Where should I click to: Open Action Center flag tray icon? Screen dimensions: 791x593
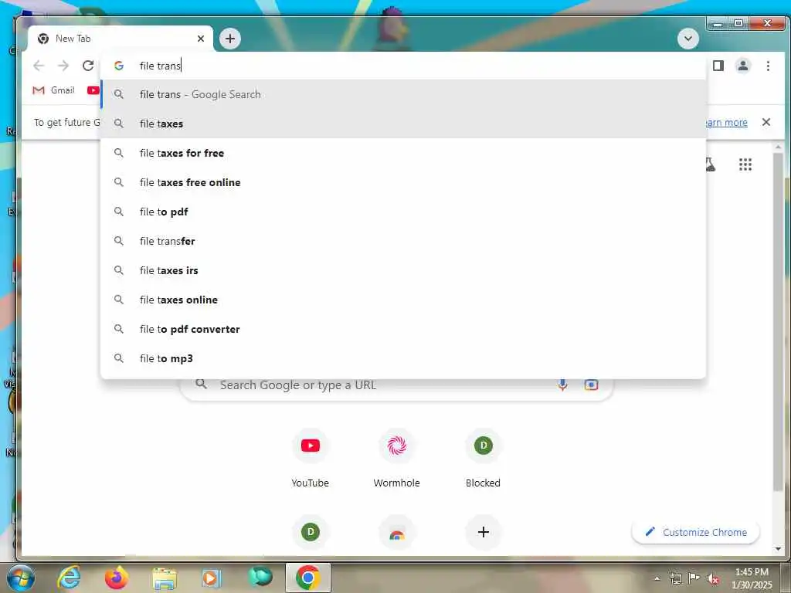coord(694,578)
